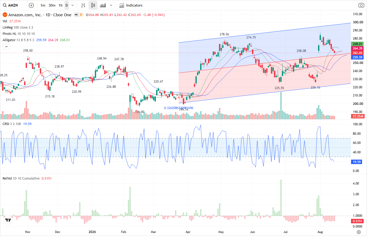The height and width of the screenshot is (249, 372).
Task: Switch chart style to Bars
Action: click(83, 5)
